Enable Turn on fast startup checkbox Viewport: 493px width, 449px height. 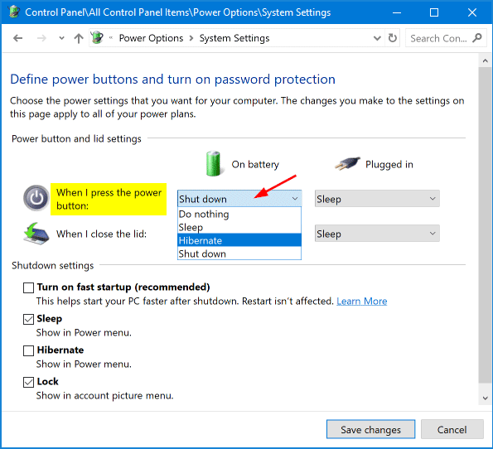29,287
